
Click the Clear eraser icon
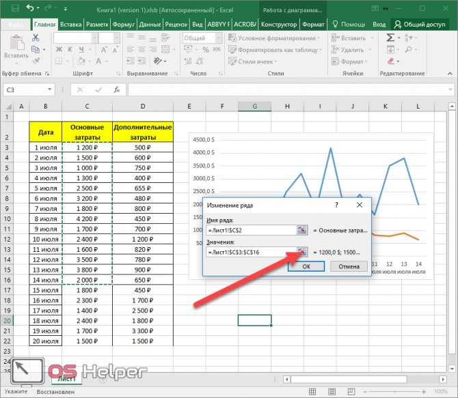pyautogui.click(x=390, y=61)
